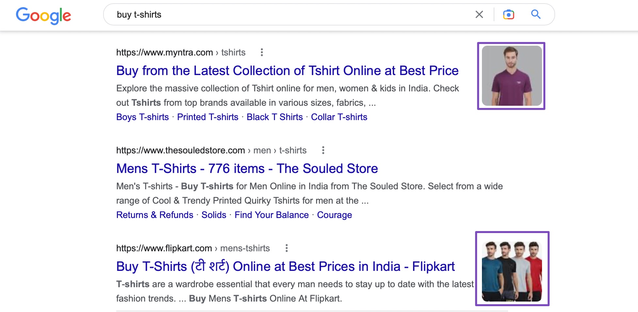Open The Souled Store Mens T-Shirts result
The width and height of the screenshot is (638, 312).
click(x=247, y=169)
